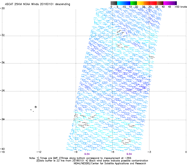The width and height of the screenshot is (188, 165).
Task: Click the blue 10-15 knots legend color
Action: point(127,3)
